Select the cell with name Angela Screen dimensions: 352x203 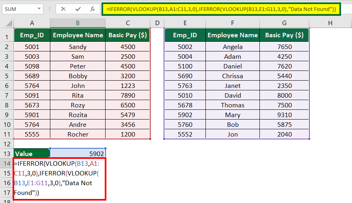point(233,47)
